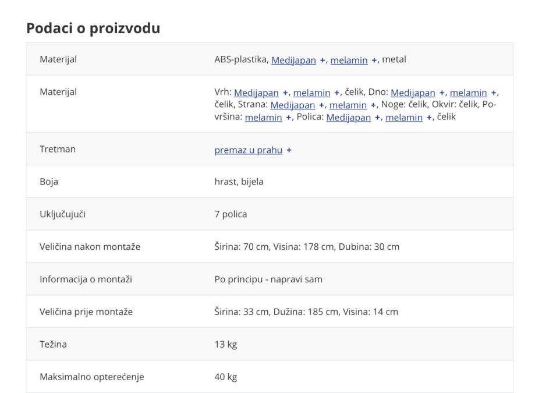Open the Medijapan link after "Dno:"
The height and width of the screenshot is (393, 535).
tap(413, 93)
